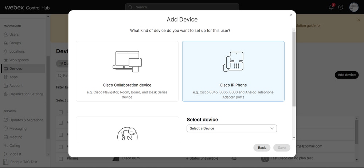Click the Apps grid icon

click(x=6, y=77)
